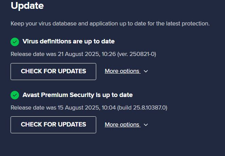Click the 10:26 release time for virus definitions
Image resolution: width=225 pixels, height=156 pixels.
pos(109,54)
